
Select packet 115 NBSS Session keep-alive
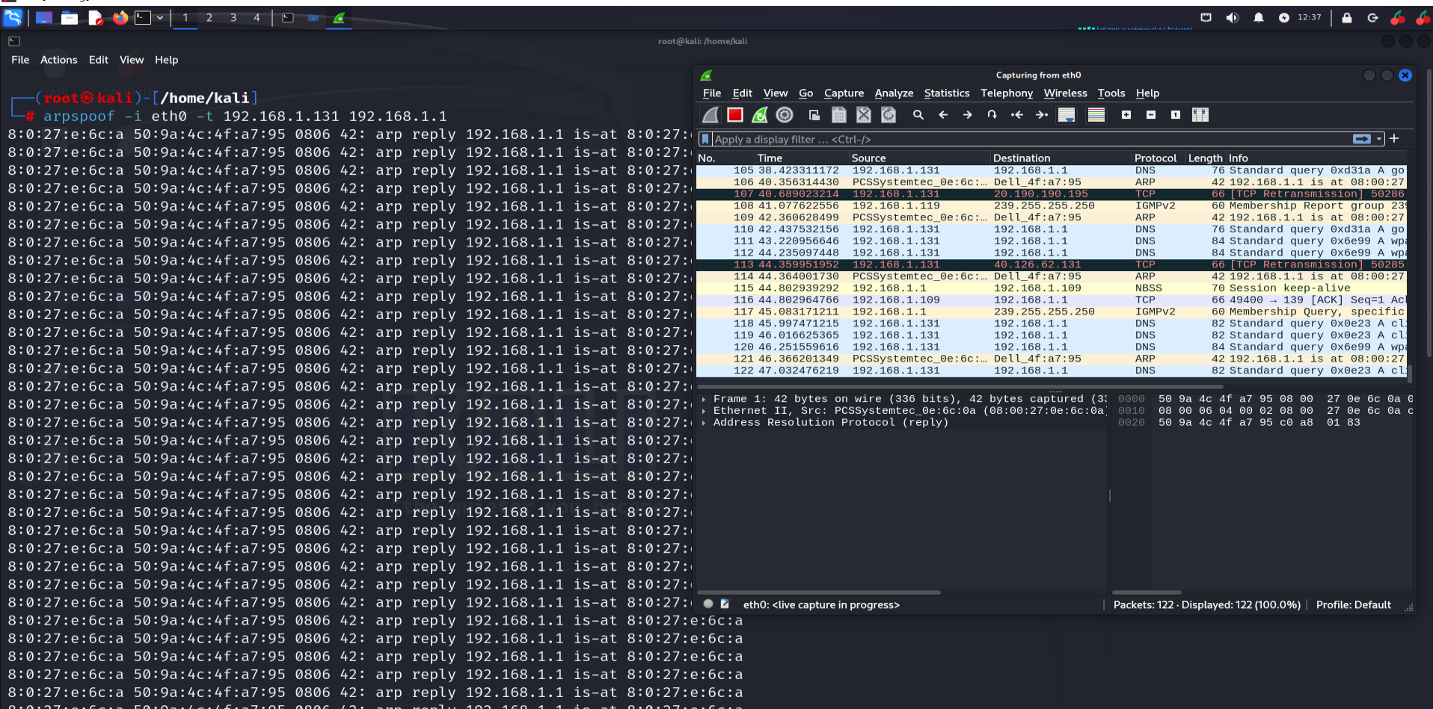click(x=1051, y=288)
